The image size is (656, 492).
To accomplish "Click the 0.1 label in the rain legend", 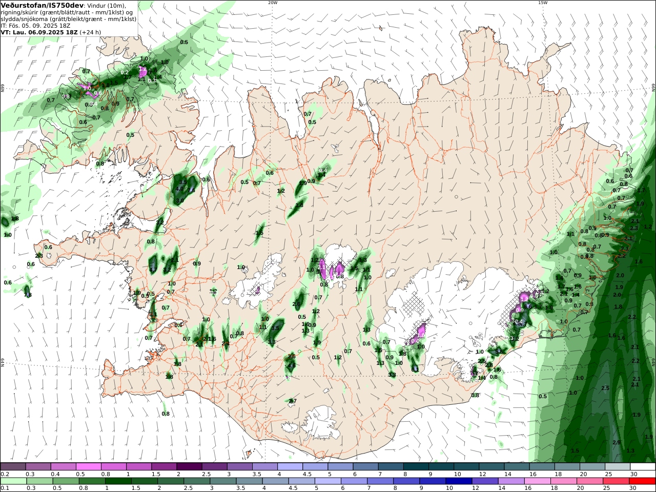I will click(4, 488).
